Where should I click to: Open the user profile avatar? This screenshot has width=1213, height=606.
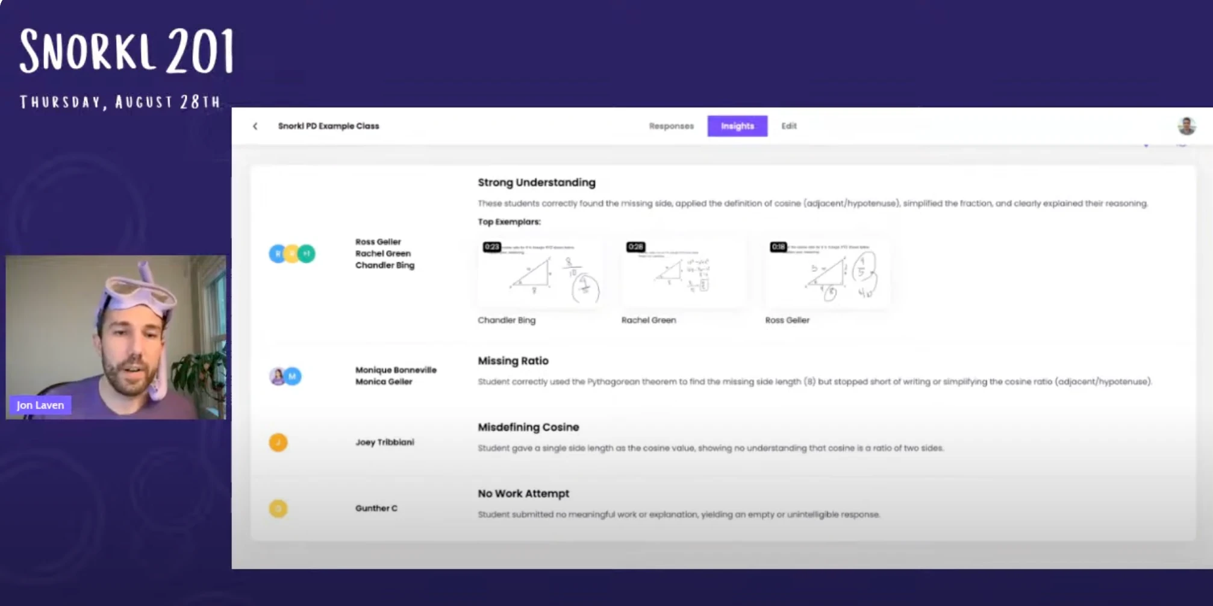[1186, 126]
